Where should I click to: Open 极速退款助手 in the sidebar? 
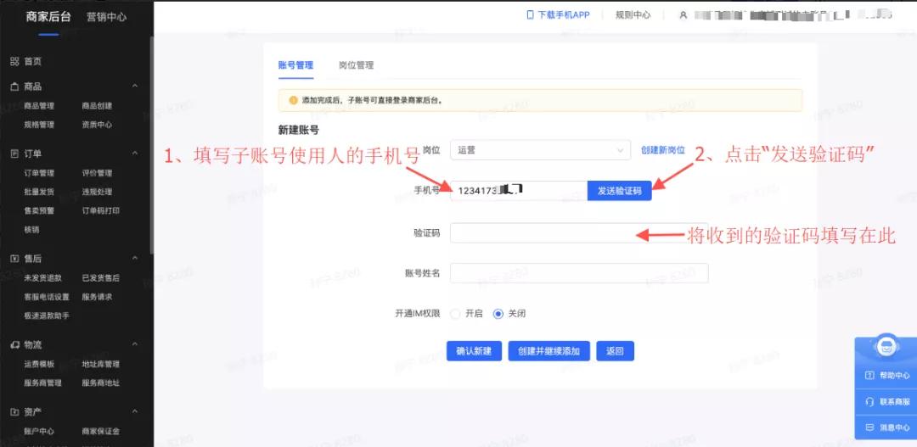47,316
